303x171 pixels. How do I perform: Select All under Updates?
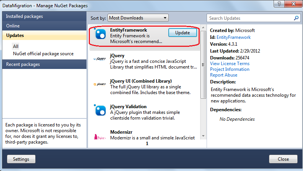pos(16,46)
